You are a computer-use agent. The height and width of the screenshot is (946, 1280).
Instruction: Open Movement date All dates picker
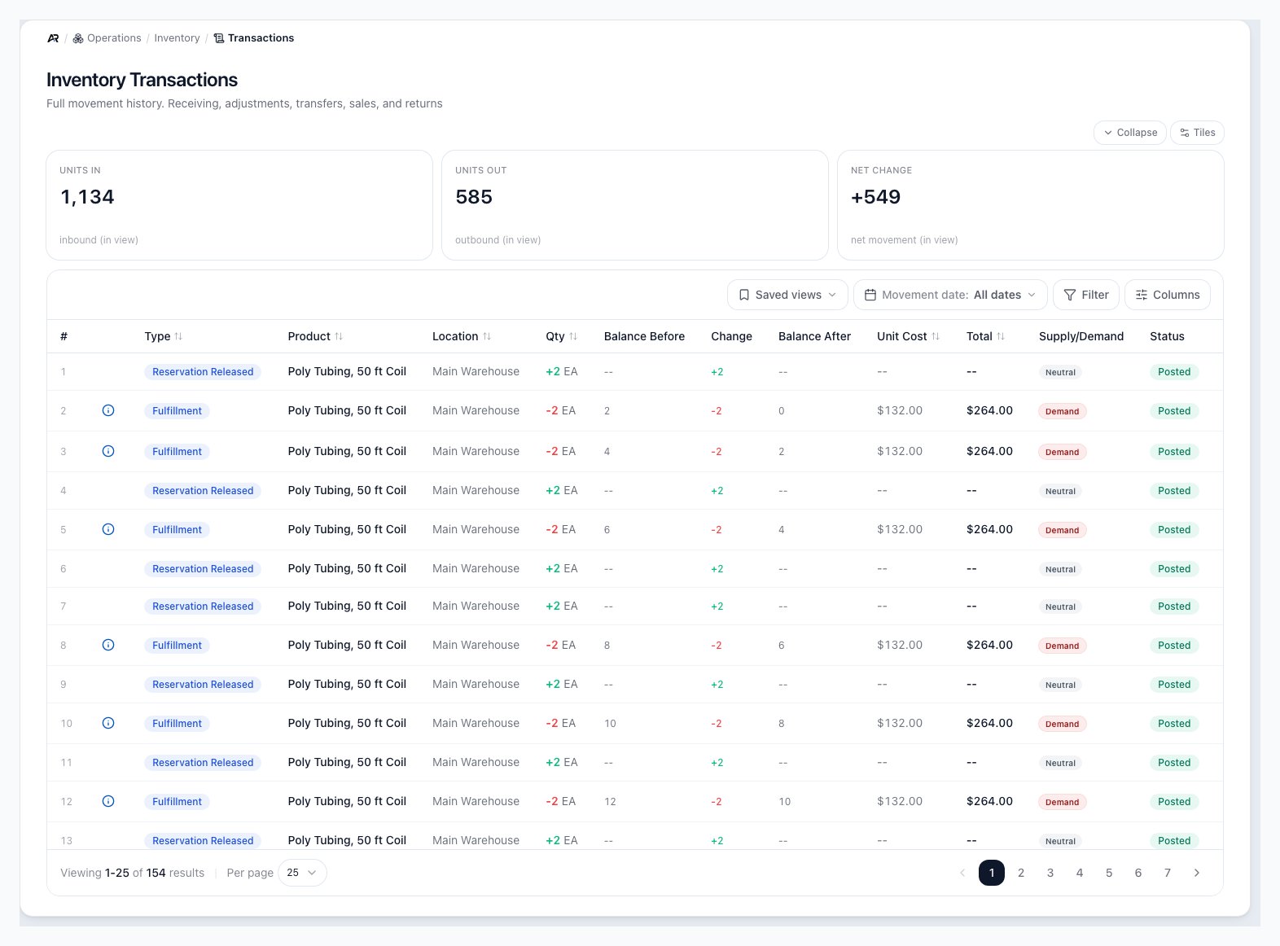950,295
